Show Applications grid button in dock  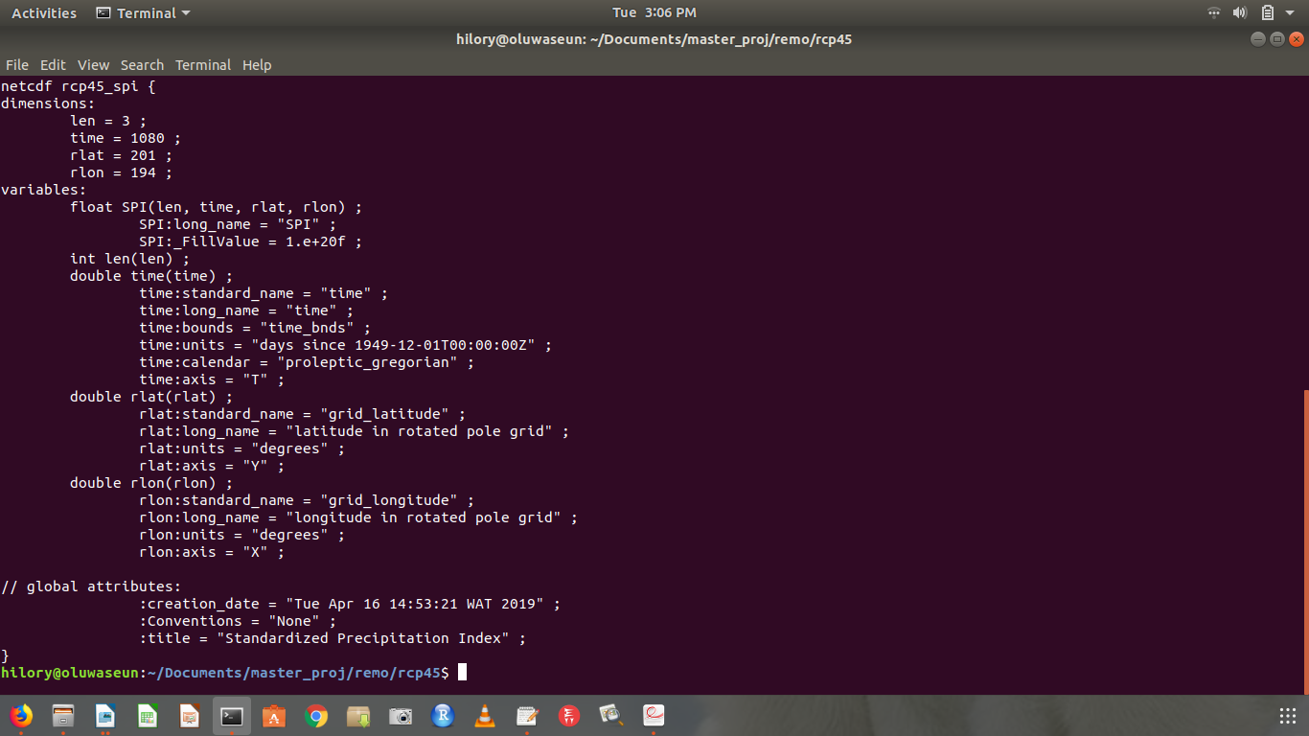point(1288,715)
